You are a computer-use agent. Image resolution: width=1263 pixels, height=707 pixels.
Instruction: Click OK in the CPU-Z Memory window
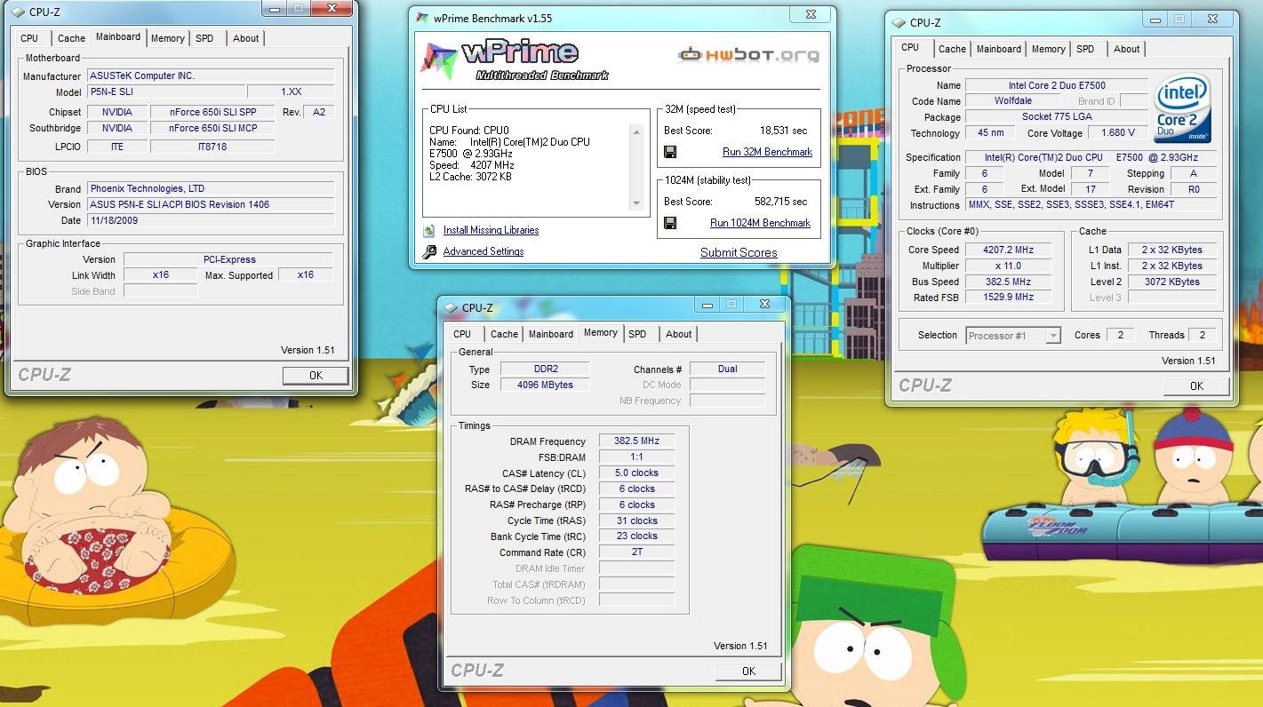(x=748, y=671)
